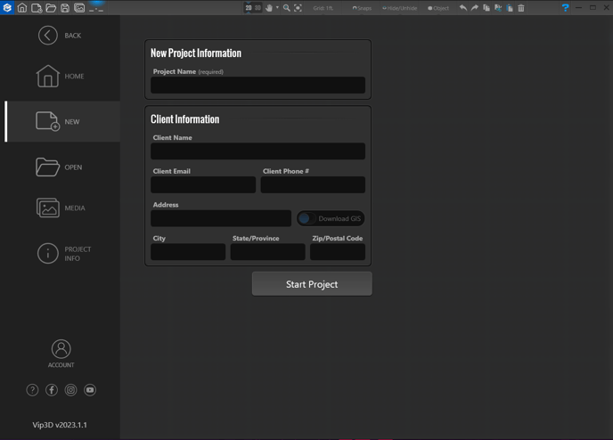Click the paste clipboard icon in toolbar
The image size is (613, 440).
click(510, 8)
